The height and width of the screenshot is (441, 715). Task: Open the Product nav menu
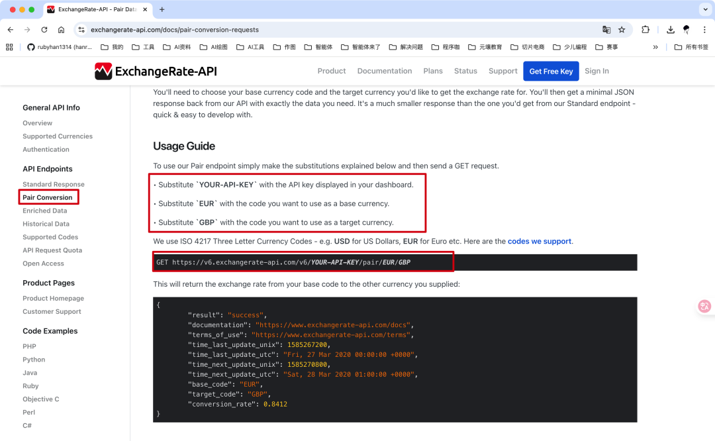pos(332,71)
